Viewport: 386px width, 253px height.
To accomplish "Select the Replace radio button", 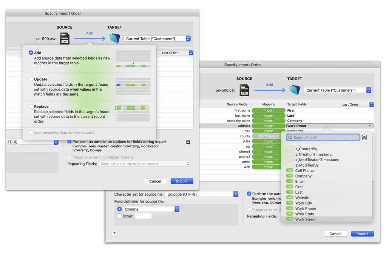I will tap(31, 106).
